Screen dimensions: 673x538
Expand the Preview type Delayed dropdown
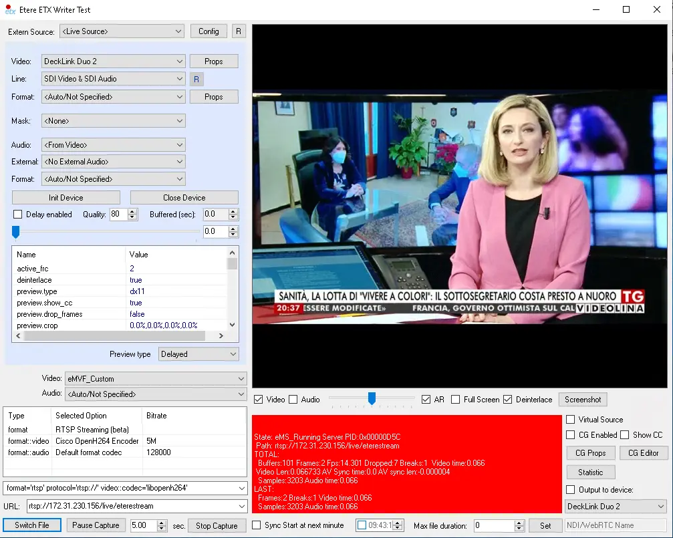[x=198, y=354]
